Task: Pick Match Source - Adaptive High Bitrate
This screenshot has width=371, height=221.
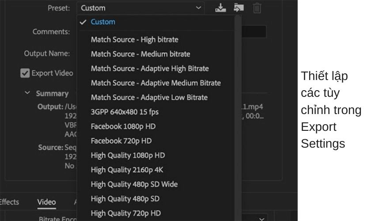Action: (x=149, y=69)
